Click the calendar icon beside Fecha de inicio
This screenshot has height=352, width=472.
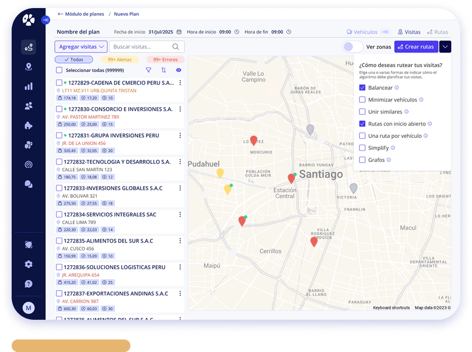click(179, 32)
